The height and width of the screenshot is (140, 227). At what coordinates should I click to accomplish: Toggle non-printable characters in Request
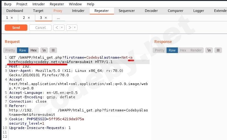coord(44,50)
